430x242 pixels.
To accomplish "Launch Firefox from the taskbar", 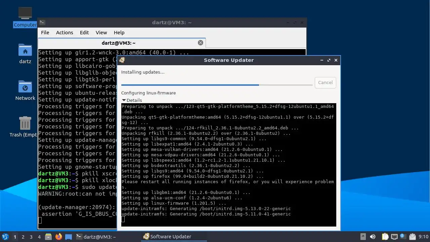I will [x=59, y=237].
